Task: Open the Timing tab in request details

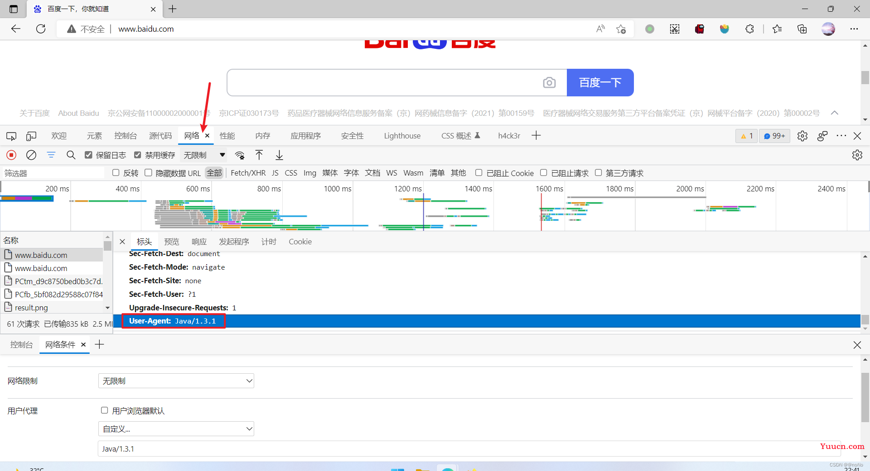Action: (269, 242)
